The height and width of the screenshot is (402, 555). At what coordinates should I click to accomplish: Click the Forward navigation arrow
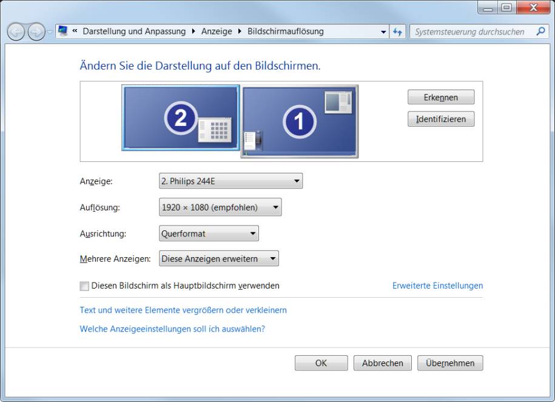[x=36, y=32]
